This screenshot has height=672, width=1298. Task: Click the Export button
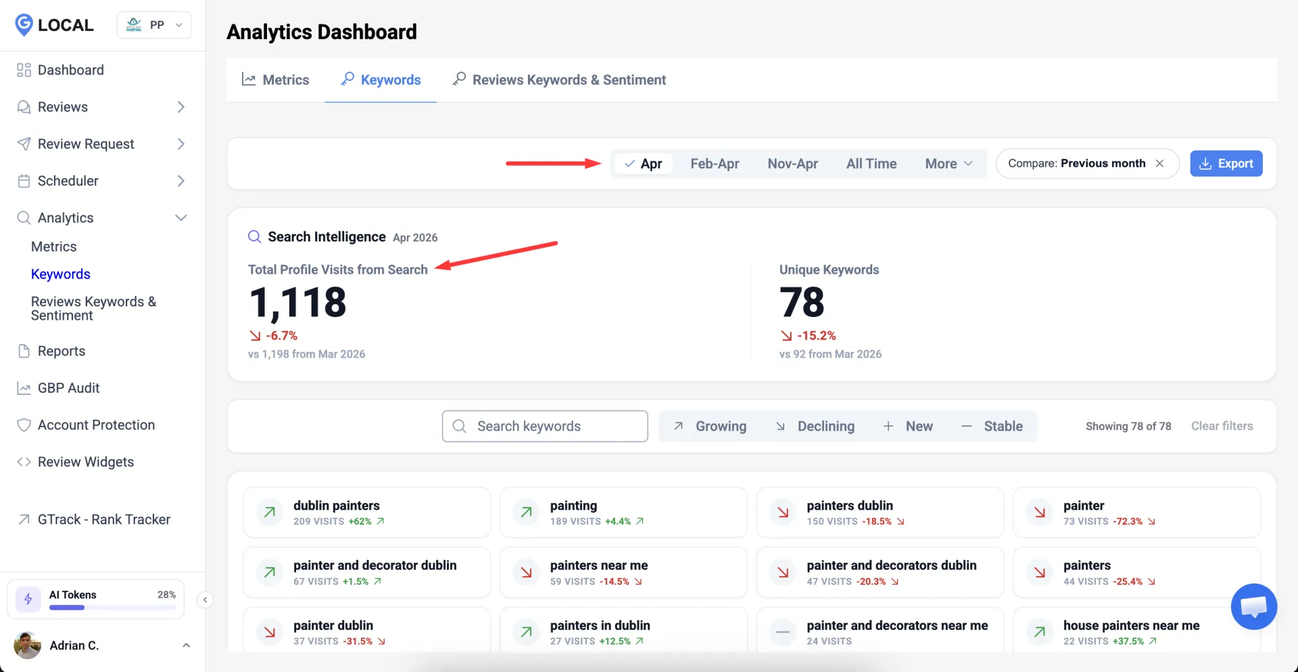1226,164
